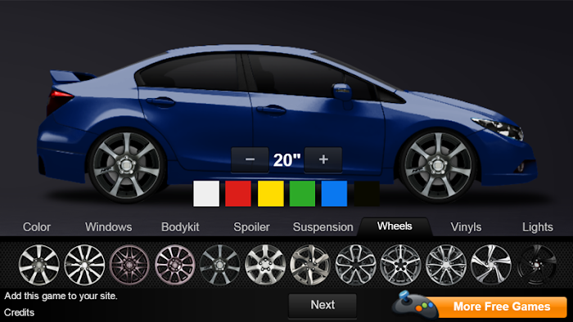Switch to the Lights tab

tap(538, 227)
